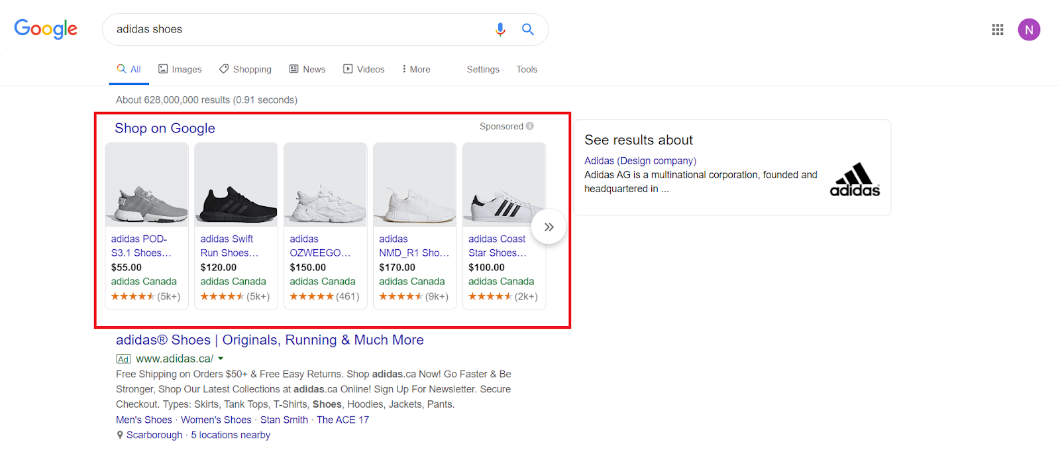
Task: Click the blue search magnifier button
Action: coord(528,29)
